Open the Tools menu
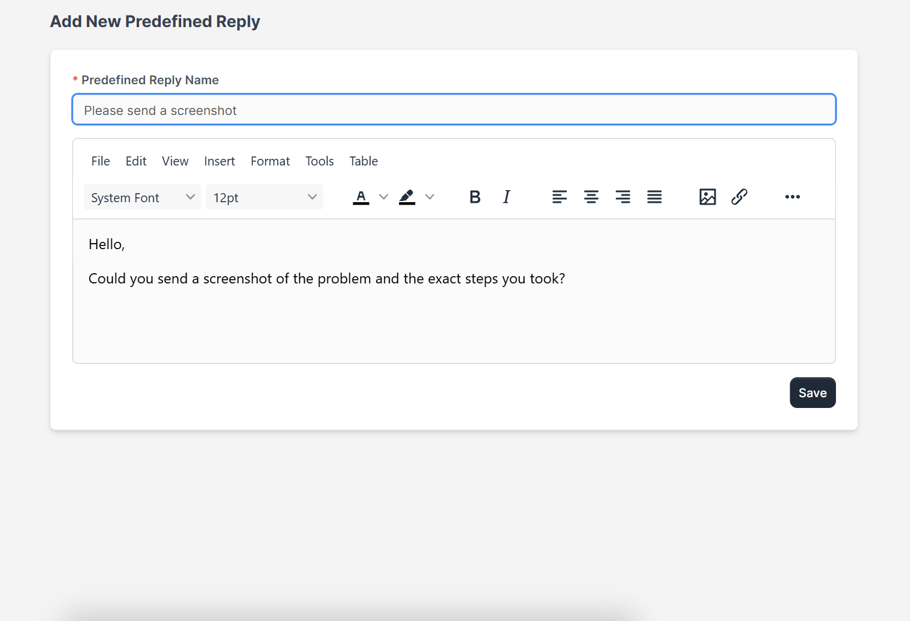Viewport: 910px width, 621px height. click(x=320, y=161)
